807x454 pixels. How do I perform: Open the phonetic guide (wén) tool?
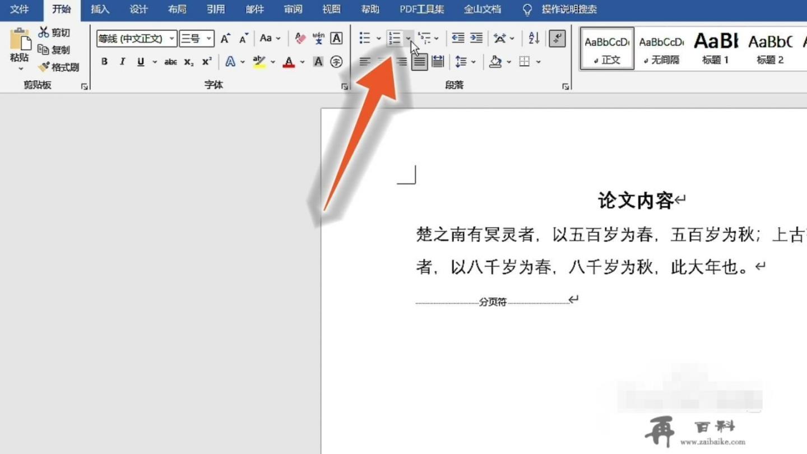coord(318,39)
